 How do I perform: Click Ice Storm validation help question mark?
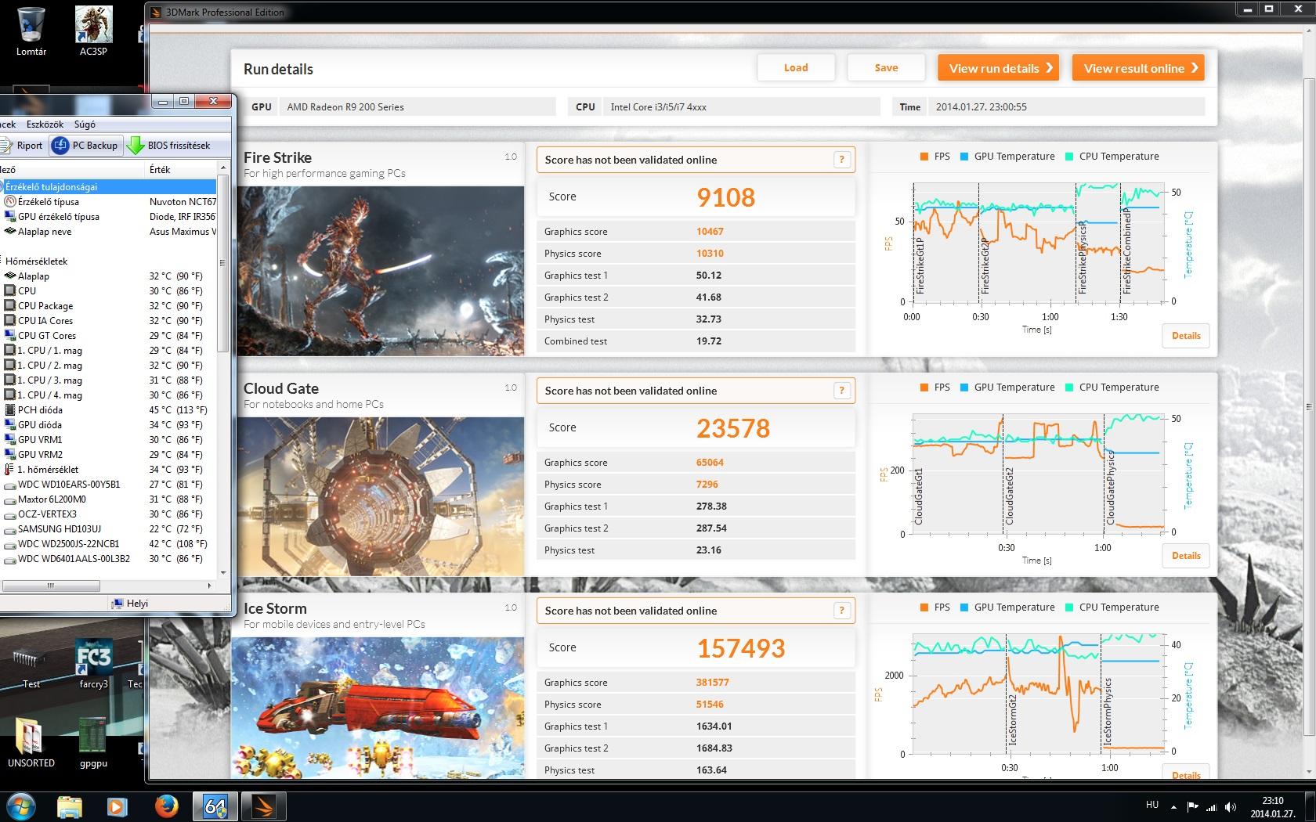click(842, 611)
